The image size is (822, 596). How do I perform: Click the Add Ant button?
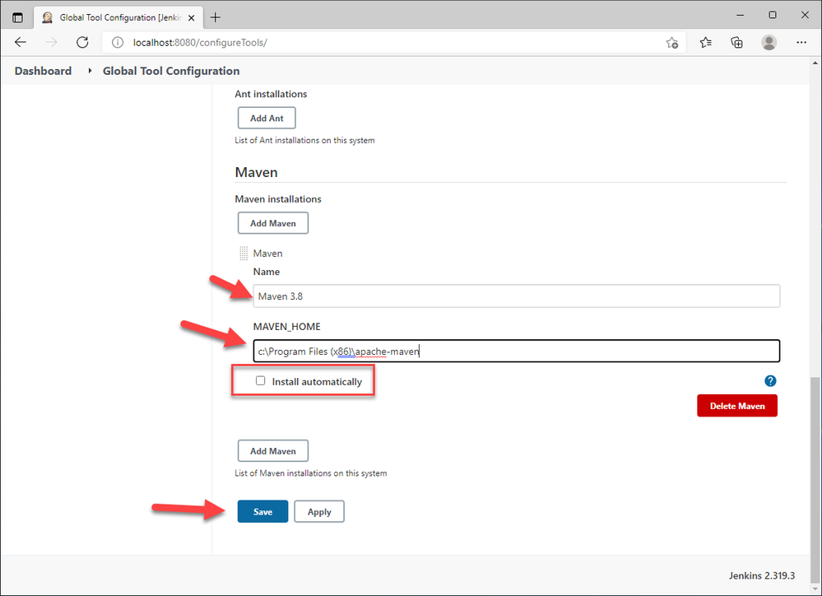pos(267,118)
